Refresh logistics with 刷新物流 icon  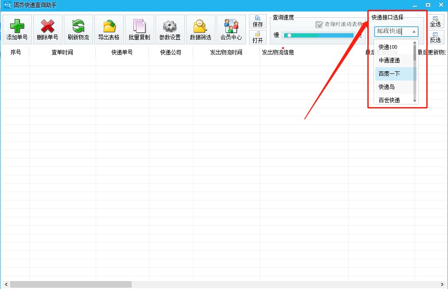click(x=78, y=26)
